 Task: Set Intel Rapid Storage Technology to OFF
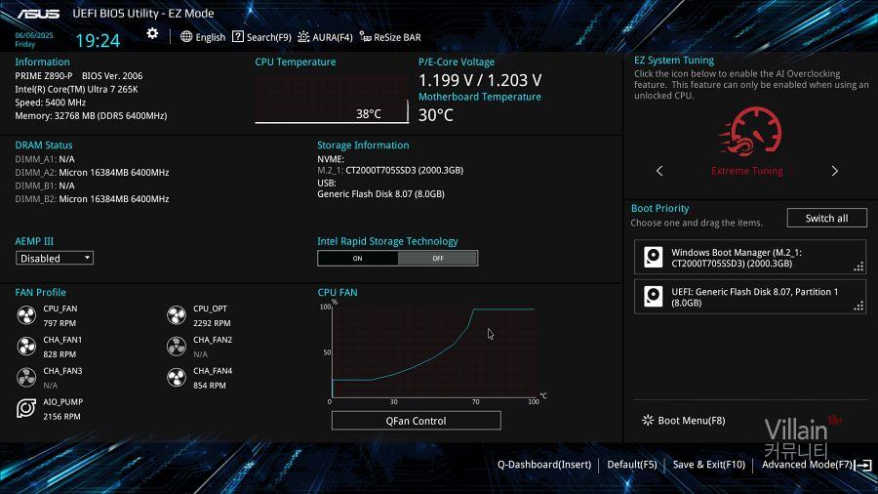click(x=437, y=259)
